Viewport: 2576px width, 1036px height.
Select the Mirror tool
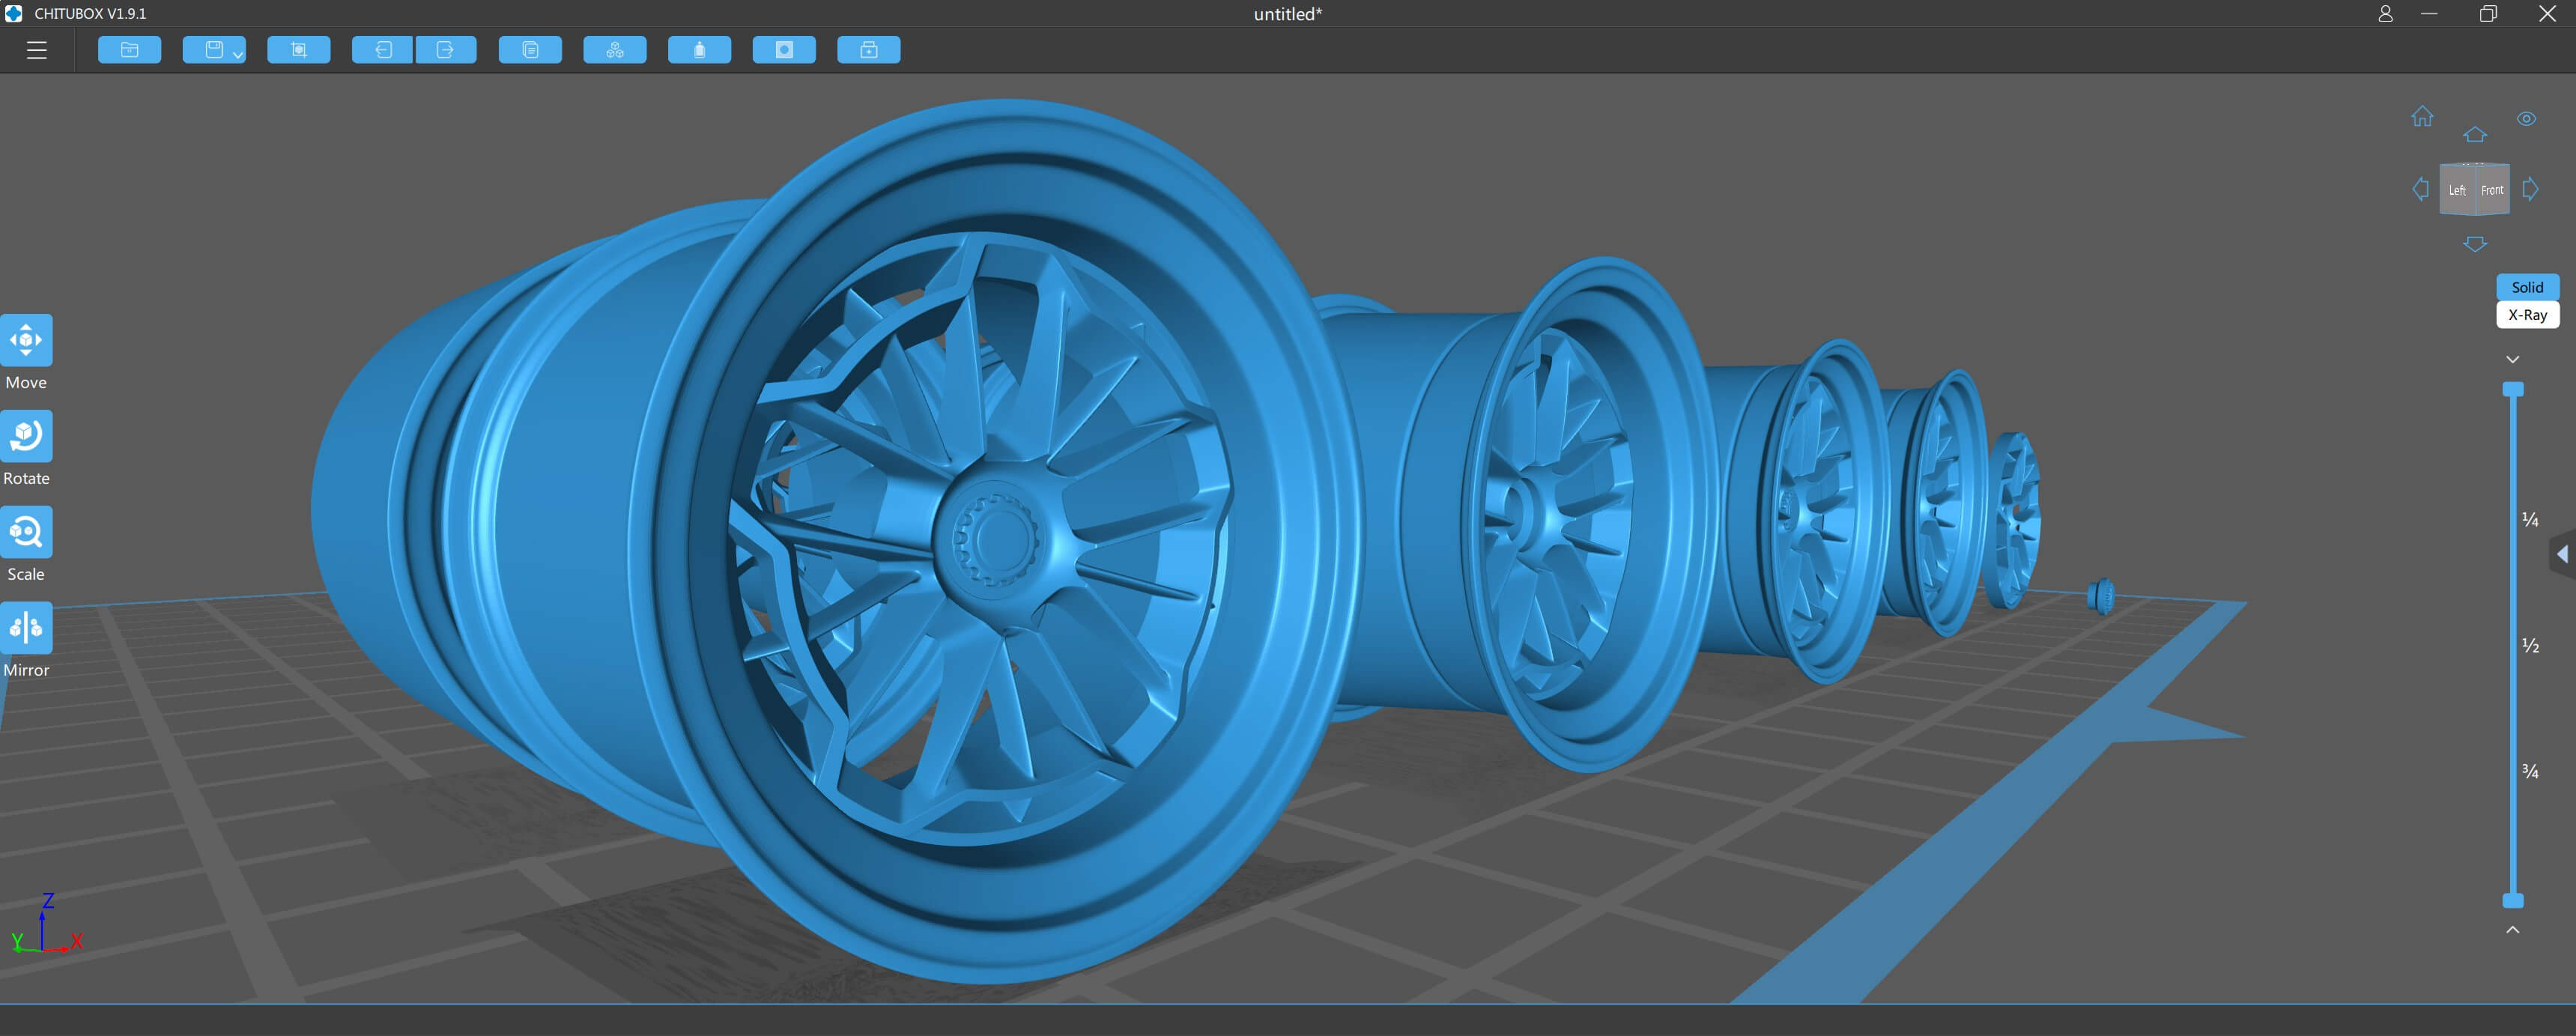pos(26,628)
